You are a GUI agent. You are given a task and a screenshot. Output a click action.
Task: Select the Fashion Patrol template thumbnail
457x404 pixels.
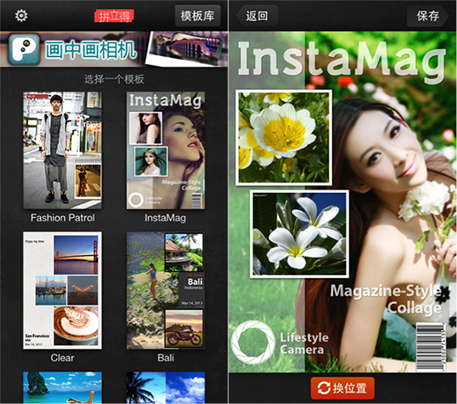tap(63, 150)
